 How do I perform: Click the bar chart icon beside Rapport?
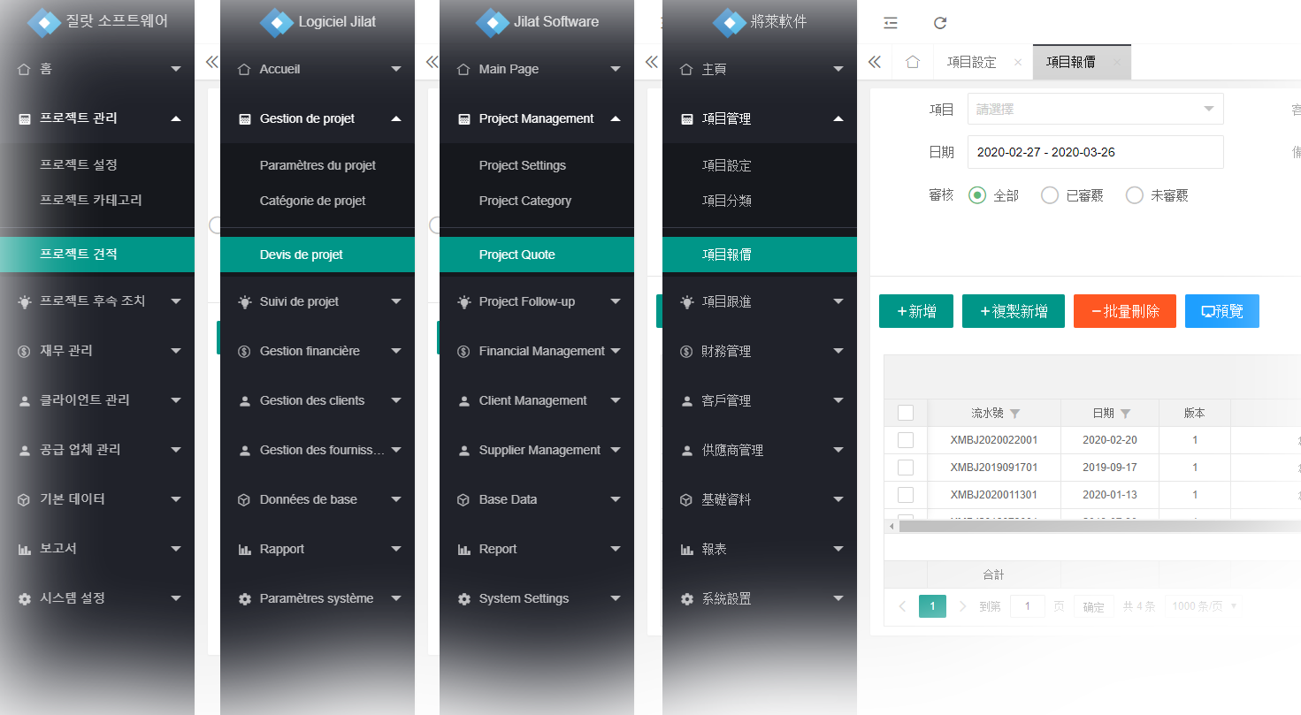[244, 550]
